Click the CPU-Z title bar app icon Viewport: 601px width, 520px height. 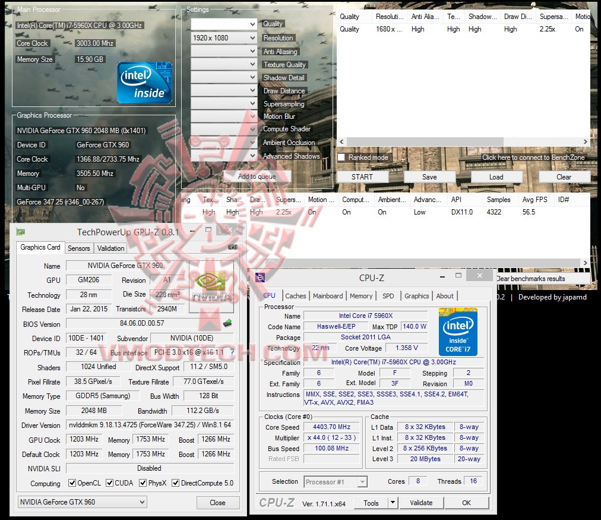(x=260, y=278)
